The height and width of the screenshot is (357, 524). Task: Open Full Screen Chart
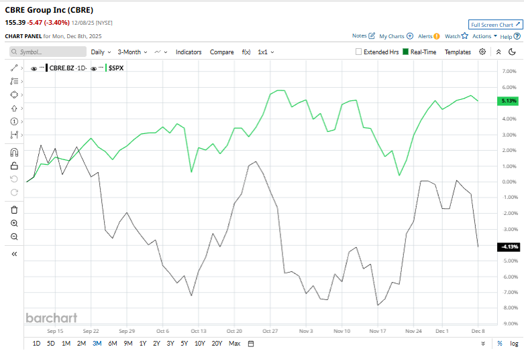pyautogui.click(x=495, y=25)
